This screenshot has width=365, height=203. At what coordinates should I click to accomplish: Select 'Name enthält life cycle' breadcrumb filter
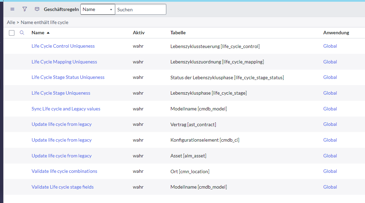pyautogui.click(x=45, y=22)
